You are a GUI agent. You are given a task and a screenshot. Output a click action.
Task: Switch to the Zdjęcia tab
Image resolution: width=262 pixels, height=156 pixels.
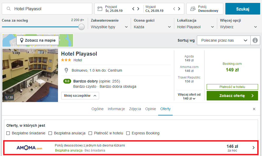[x=135, y=109]
